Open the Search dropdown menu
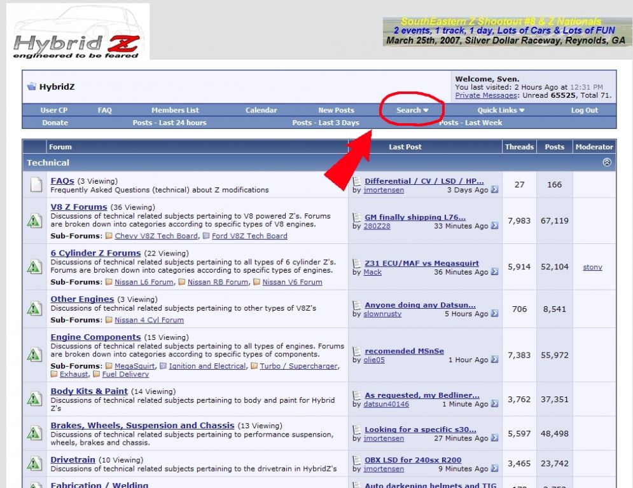 tap(412, 111)
